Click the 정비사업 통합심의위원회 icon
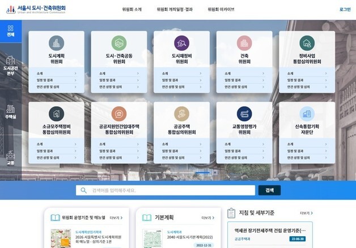 (x=307, y=43)
